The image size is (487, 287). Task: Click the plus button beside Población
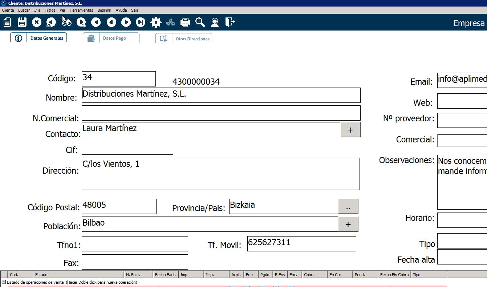(348, 225)
